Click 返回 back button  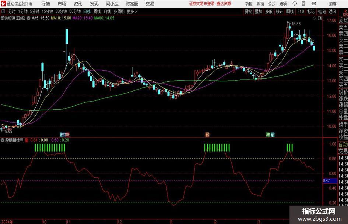click(x=332, y=11)
